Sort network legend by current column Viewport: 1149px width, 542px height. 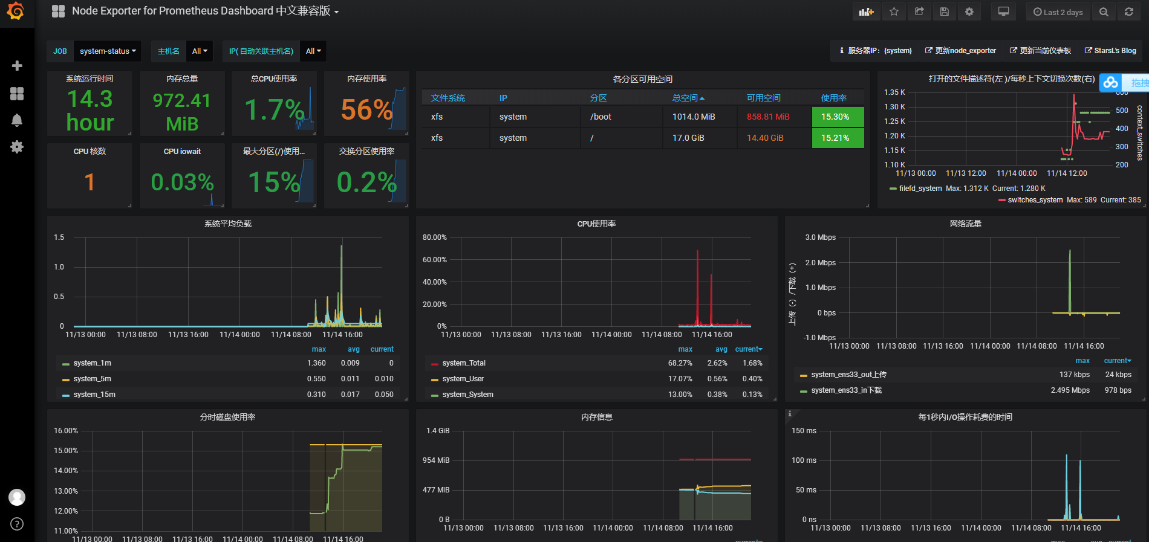click(1118, 361)
